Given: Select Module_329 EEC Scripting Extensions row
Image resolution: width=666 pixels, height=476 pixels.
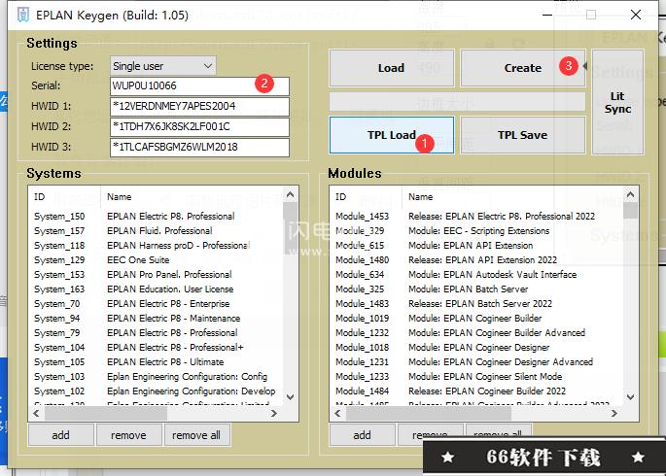Looking at the screenshot, I should (477, 231).
